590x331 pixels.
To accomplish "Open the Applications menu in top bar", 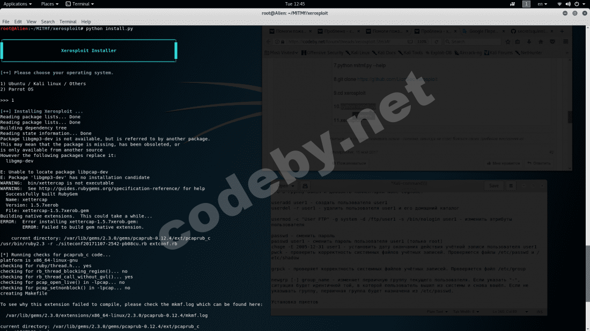I will coord(17,4).
